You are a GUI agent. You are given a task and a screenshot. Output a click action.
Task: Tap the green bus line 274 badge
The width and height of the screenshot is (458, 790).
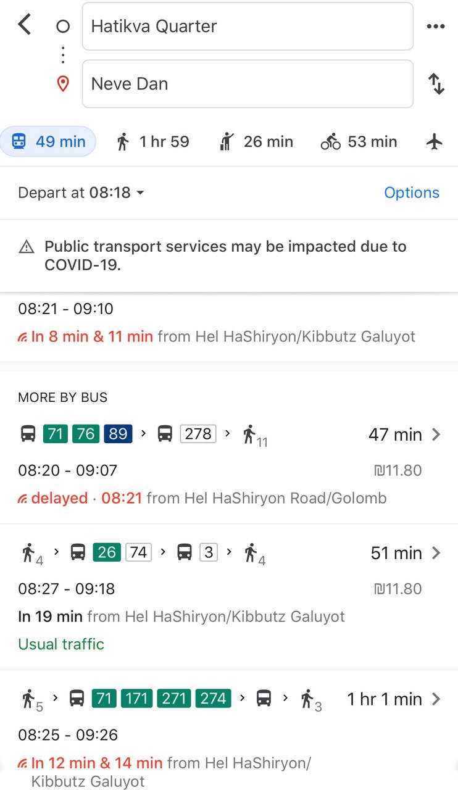[x=214, y=699]
